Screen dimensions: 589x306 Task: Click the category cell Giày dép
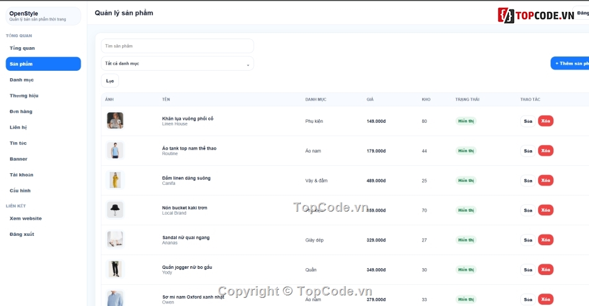pyautogui.click(x=314, y=240)
